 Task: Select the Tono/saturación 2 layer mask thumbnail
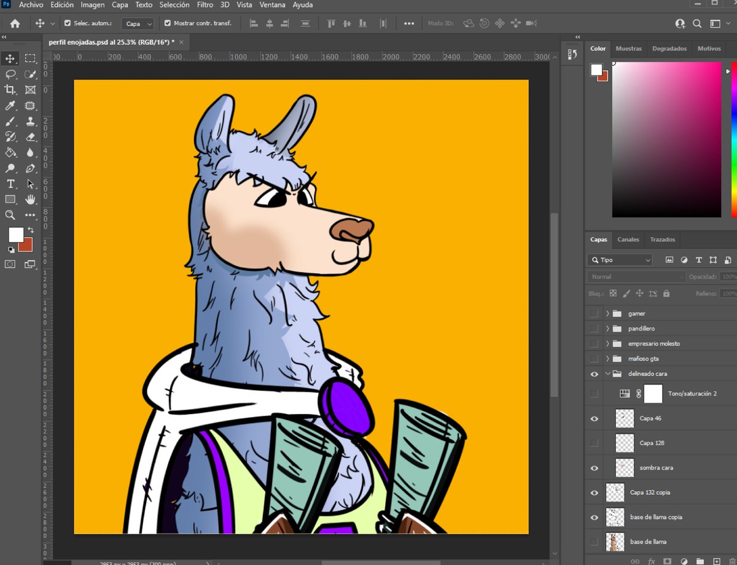(653, 394)
